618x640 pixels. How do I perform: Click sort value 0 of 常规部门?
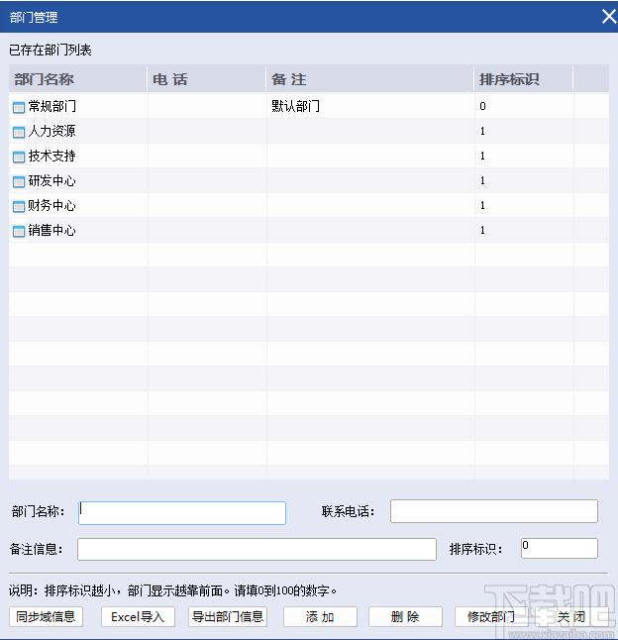[x=482, y=107]
